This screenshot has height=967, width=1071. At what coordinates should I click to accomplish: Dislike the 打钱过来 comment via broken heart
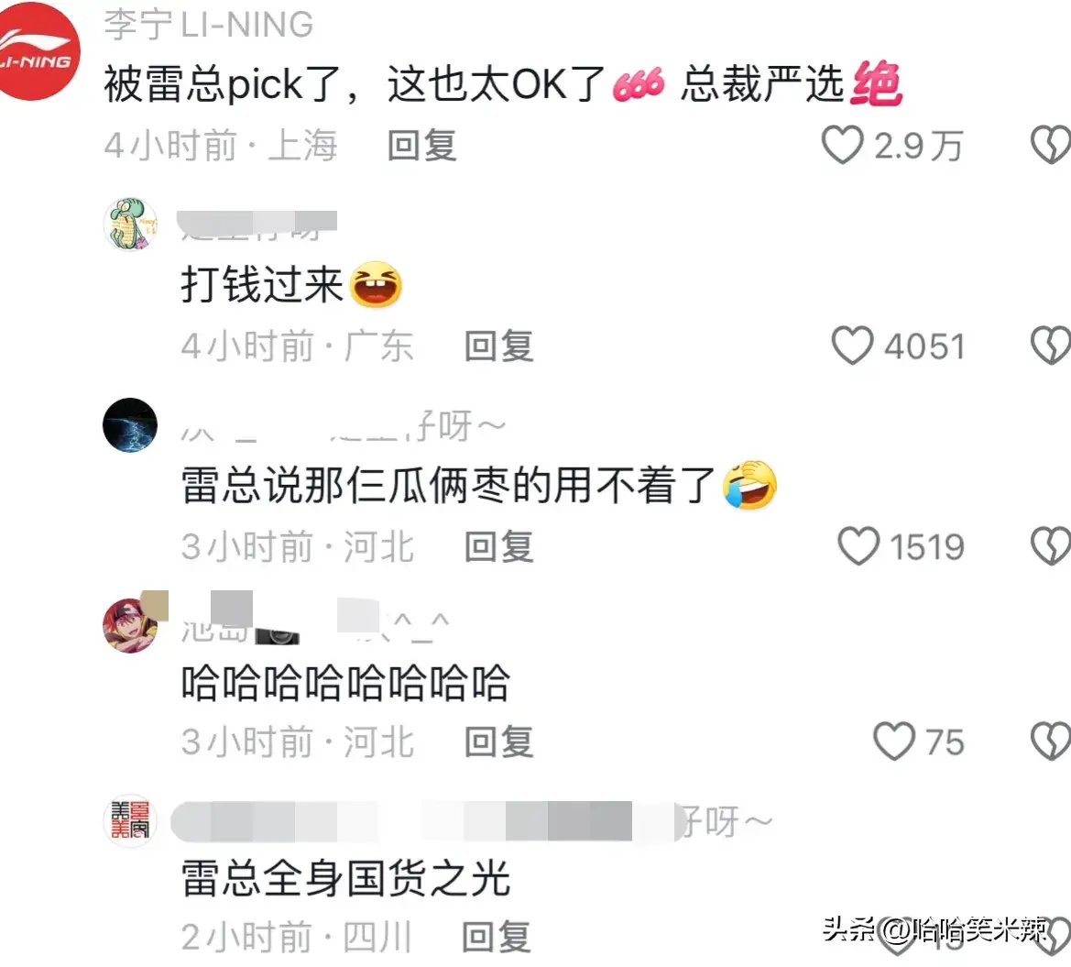(1051, 346)
